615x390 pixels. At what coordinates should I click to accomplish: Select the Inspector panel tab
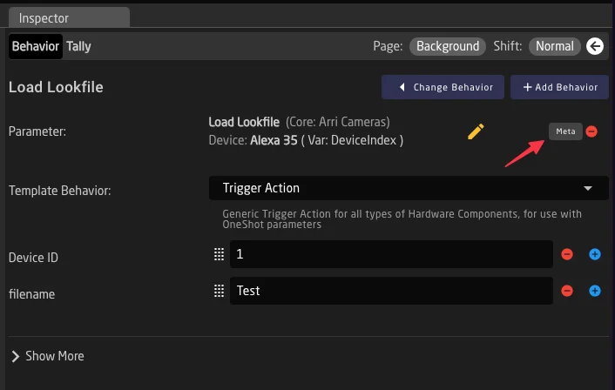point(69,17)
